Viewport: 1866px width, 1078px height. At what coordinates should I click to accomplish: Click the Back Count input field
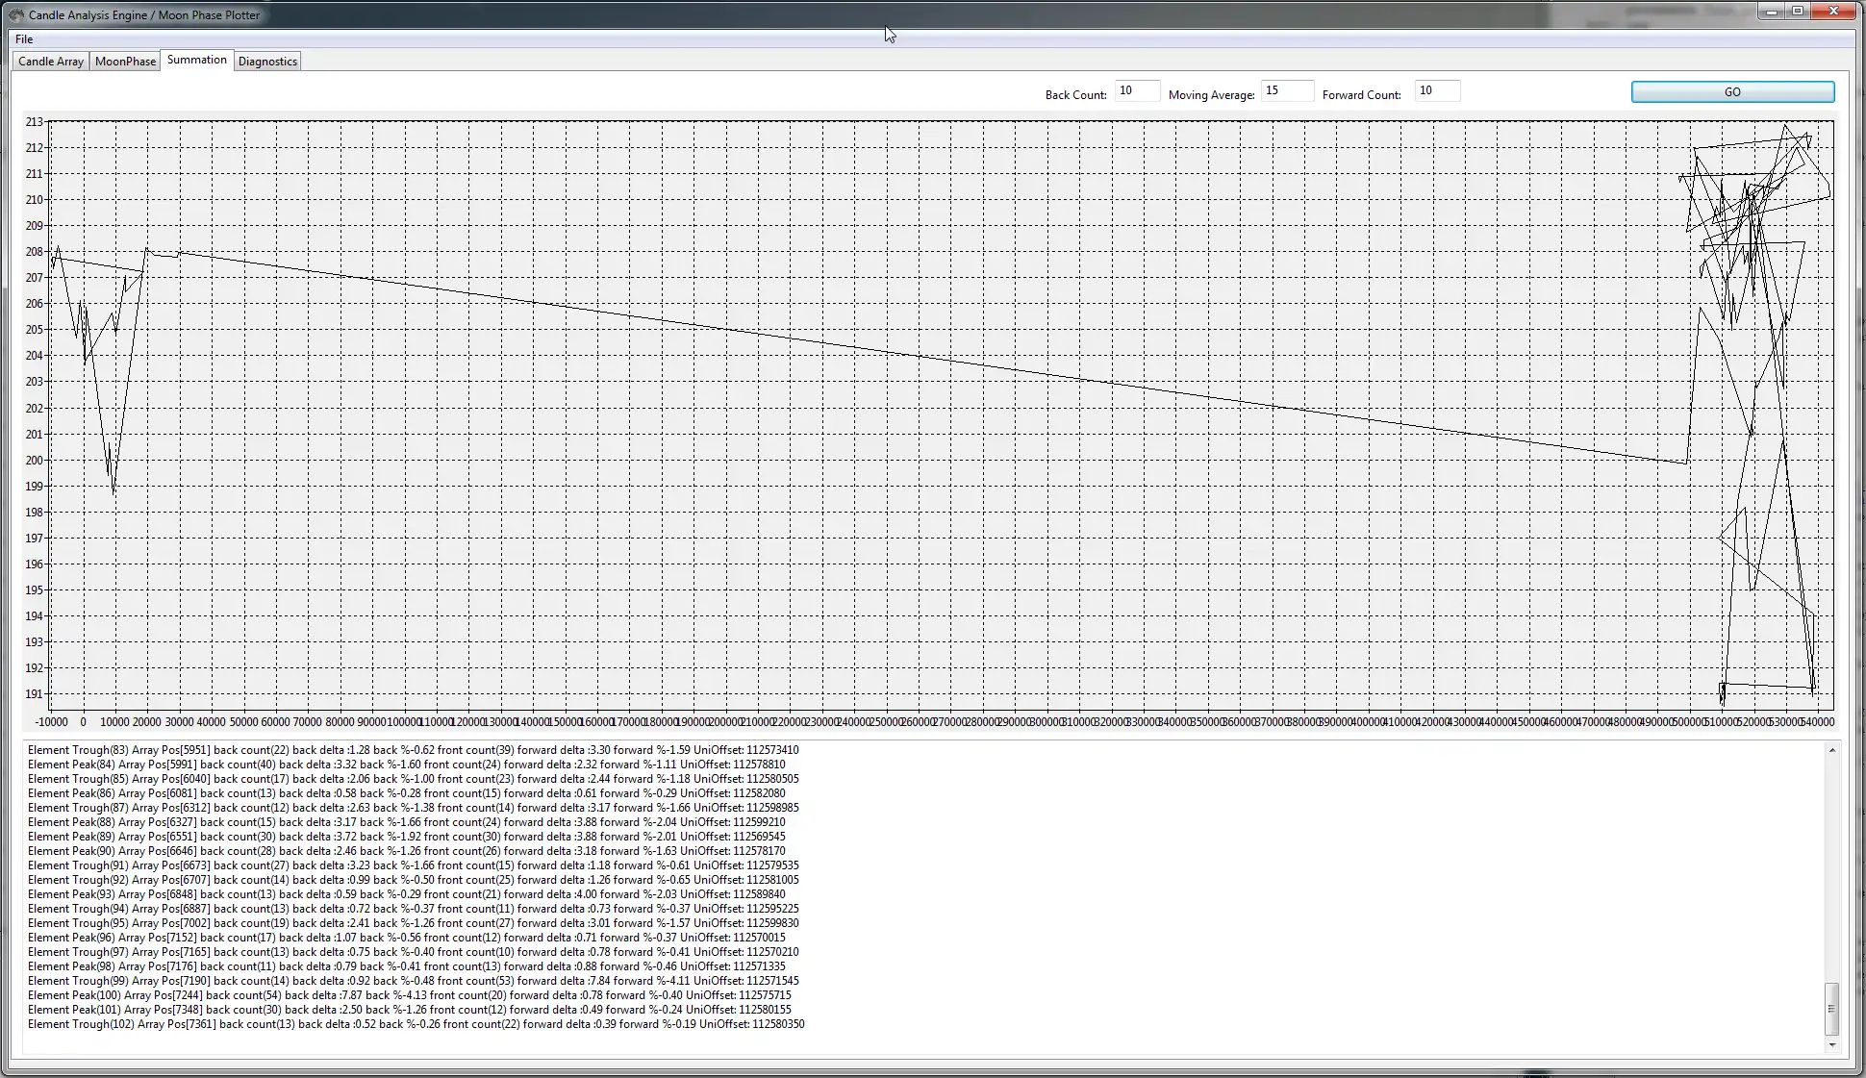[1136, 91]
